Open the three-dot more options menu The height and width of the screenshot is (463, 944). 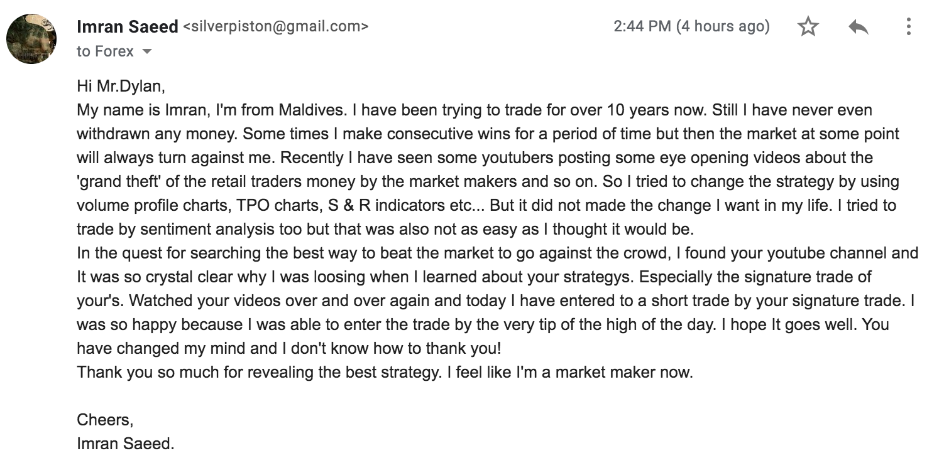(x=908, y=27)
